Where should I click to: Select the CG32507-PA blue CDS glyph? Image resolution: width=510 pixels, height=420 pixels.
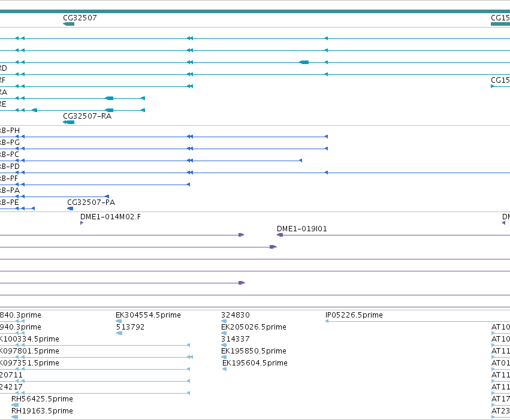coord(70,209)
